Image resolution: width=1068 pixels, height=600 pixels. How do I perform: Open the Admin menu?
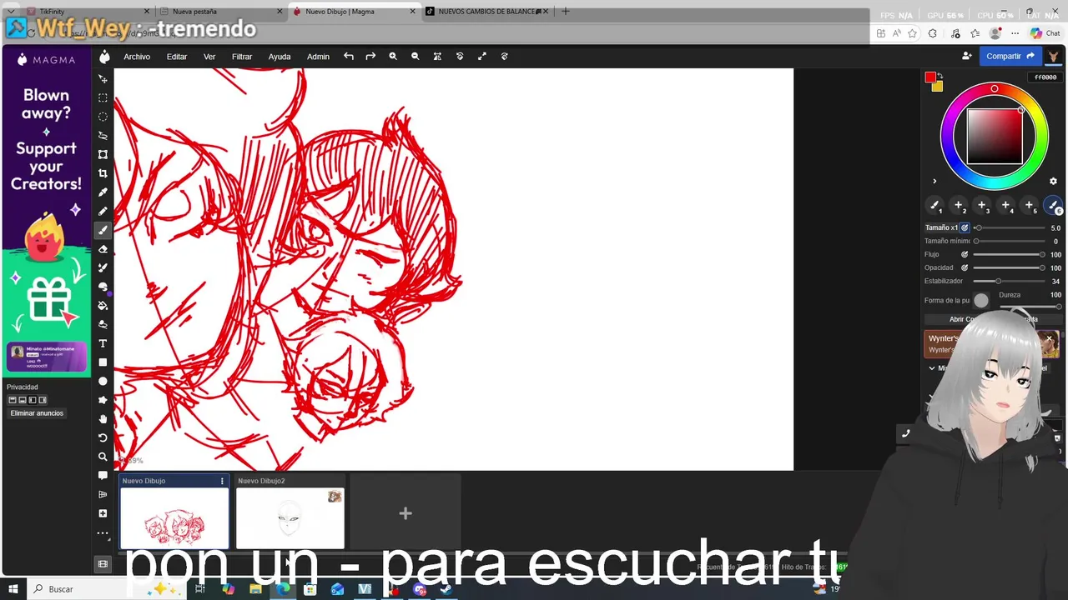coord(318,57)
